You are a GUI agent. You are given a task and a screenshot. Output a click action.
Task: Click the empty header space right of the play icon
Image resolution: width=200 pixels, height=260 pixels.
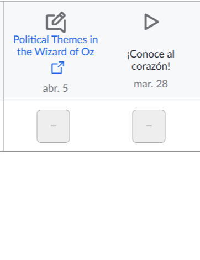(182, 22)
